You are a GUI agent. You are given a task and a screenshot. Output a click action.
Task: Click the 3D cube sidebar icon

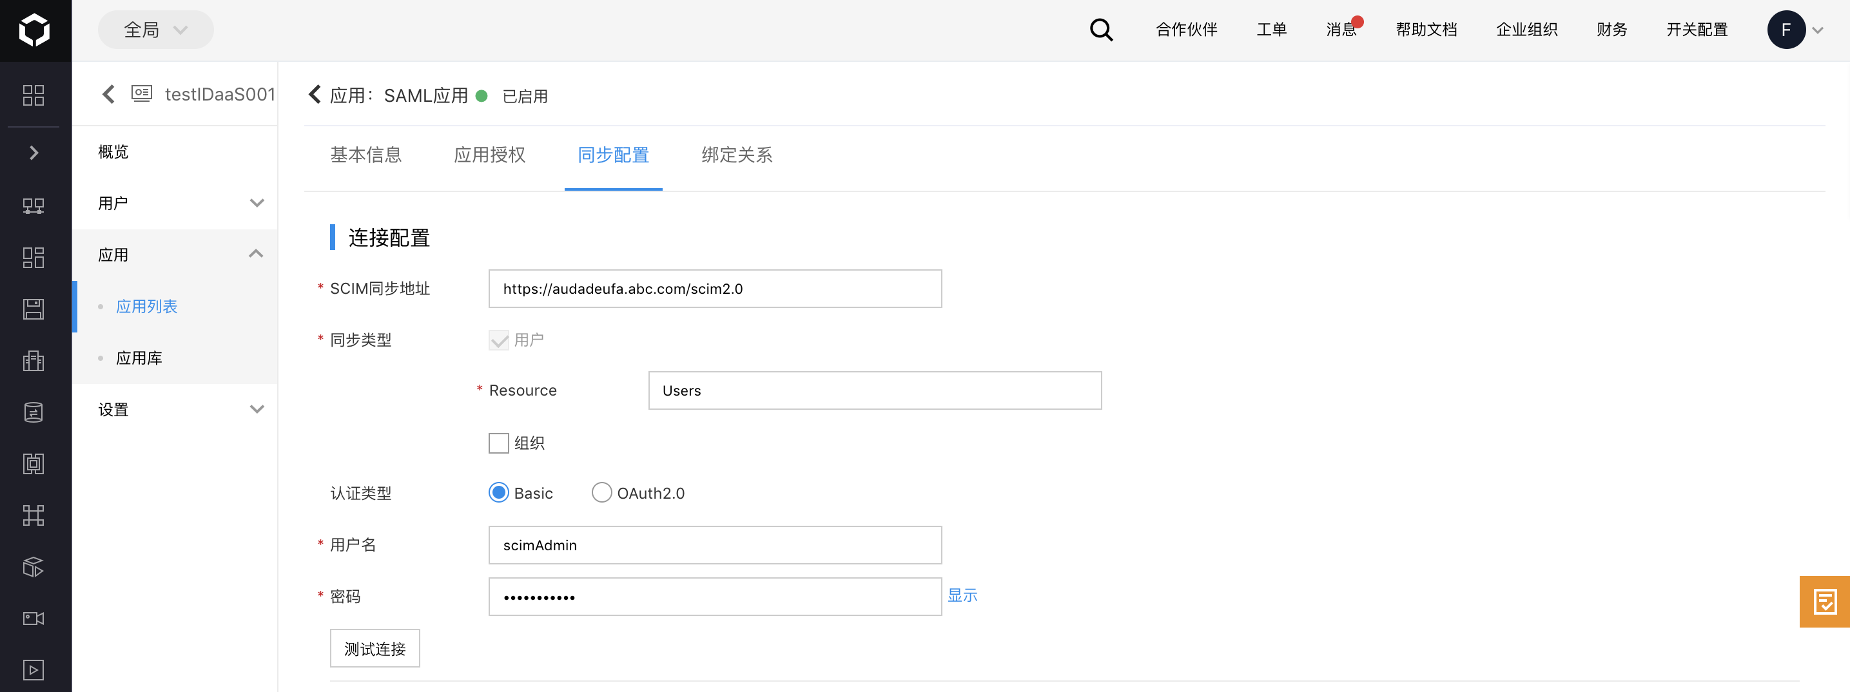[34, 567]
